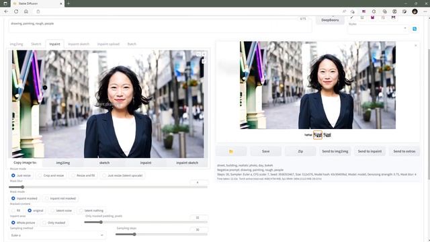Set inpaint area to Only masked
Screen dimensions: 430x242
point(54,223)
